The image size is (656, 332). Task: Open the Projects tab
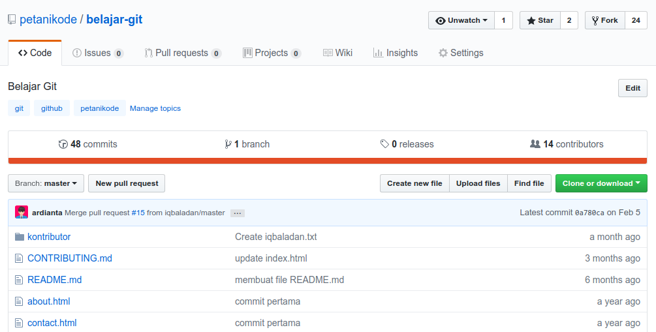272,53
